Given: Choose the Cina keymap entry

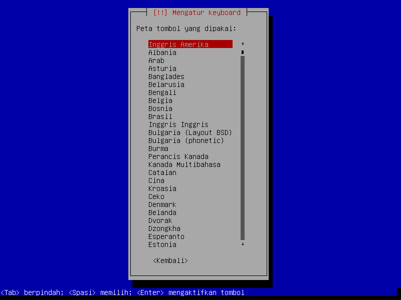Looking at the screenshot, I should (156, 180).
